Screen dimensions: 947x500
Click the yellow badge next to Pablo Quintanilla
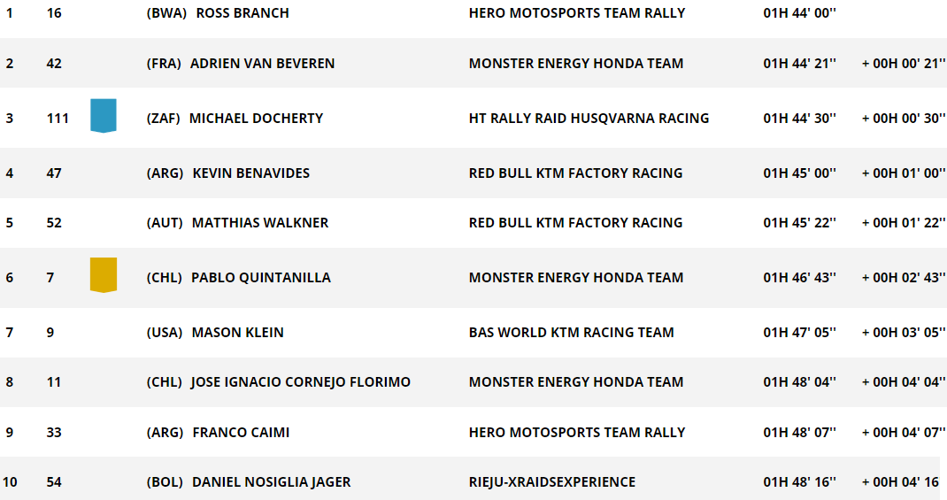pyautogui.click(x=104, y=274)
